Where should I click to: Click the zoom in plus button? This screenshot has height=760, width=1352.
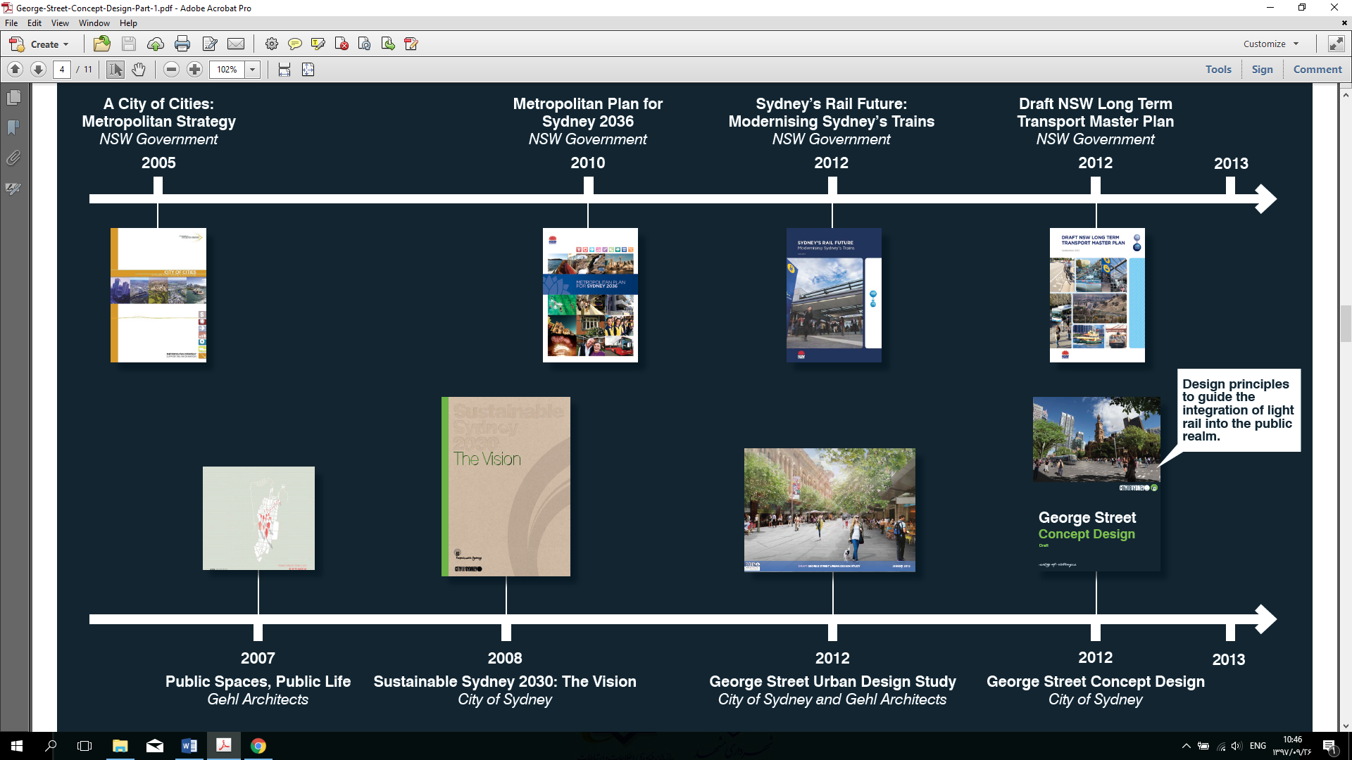pos(195,69)
